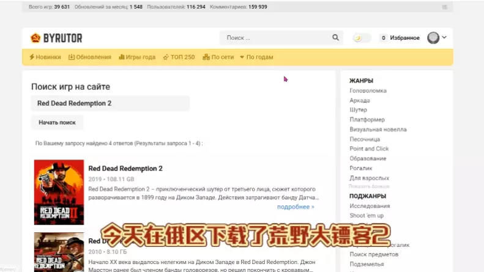The image size is (484, 272).
Task: Select the Головоломка genre
Action: (368, 90)
